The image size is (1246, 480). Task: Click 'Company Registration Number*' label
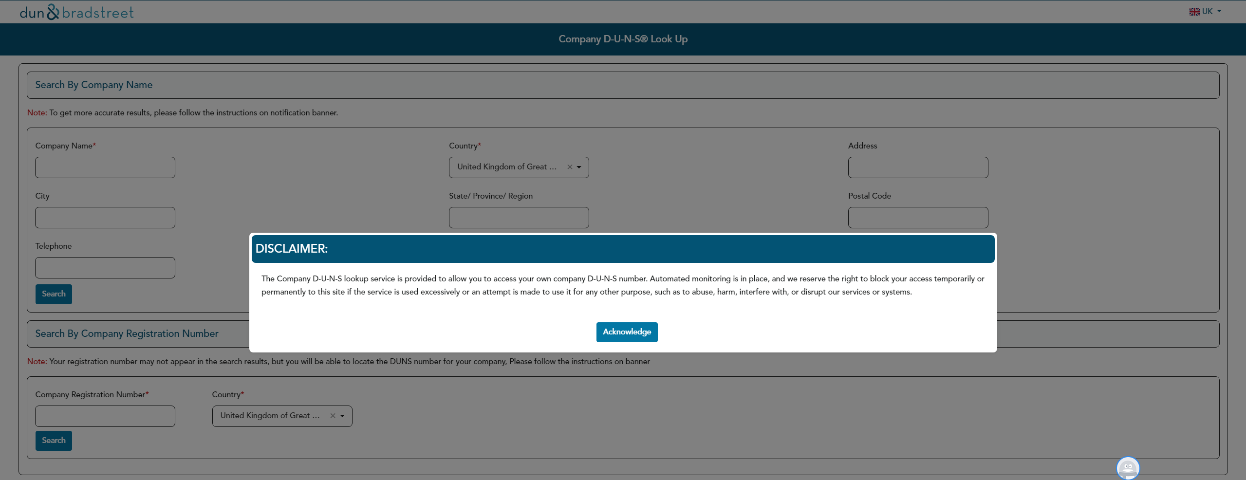pyautogui.click(x=92, y=394)
